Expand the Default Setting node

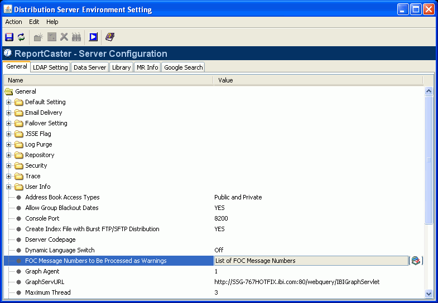pos(9,102)
